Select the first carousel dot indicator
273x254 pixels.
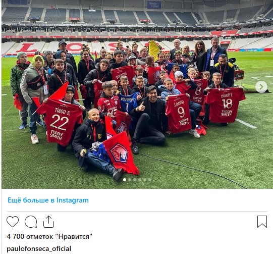pos(125,180)
